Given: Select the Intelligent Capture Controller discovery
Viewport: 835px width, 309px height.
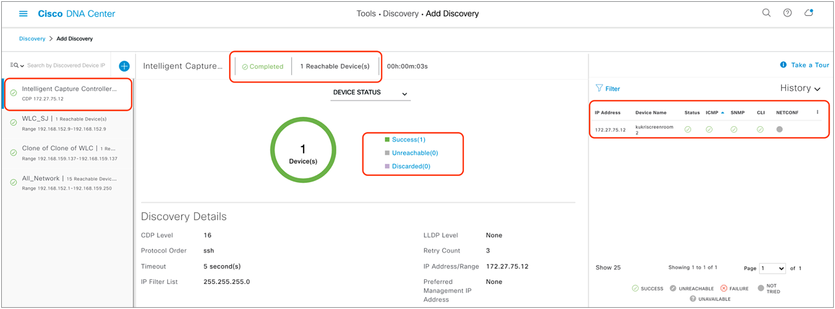Looking at the screenshot, I should coord(69,93).
